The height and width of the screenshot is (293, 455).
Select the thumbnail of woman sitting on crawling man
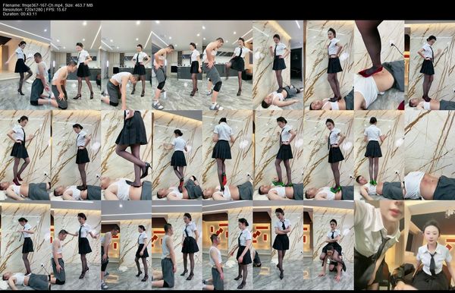click(328, 244)
